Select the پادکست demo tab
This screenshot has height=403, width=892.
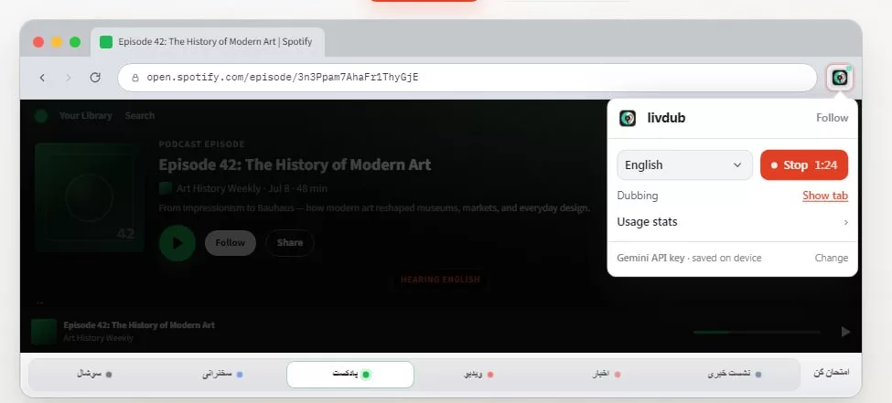pos(350,375)
